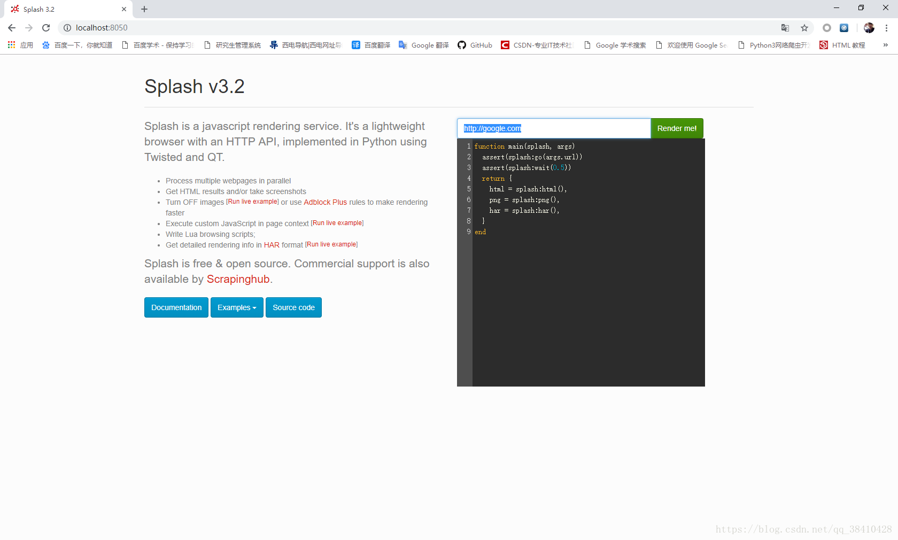The width and height of the screenshot is (898, 540).
Task: Run live example for turning off images
Action: point(252,202)
